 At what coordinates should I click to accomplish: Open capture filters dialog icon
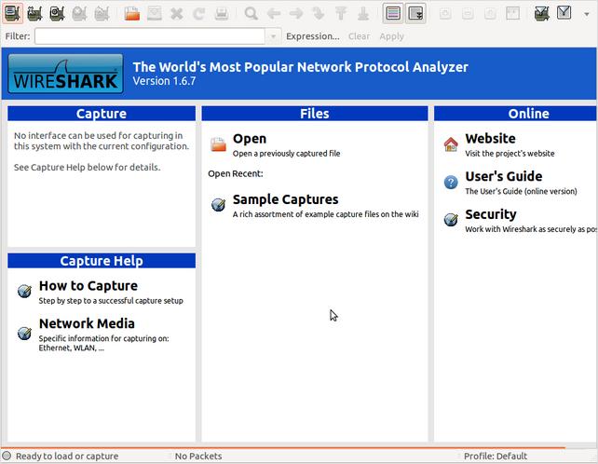[542, 13]
